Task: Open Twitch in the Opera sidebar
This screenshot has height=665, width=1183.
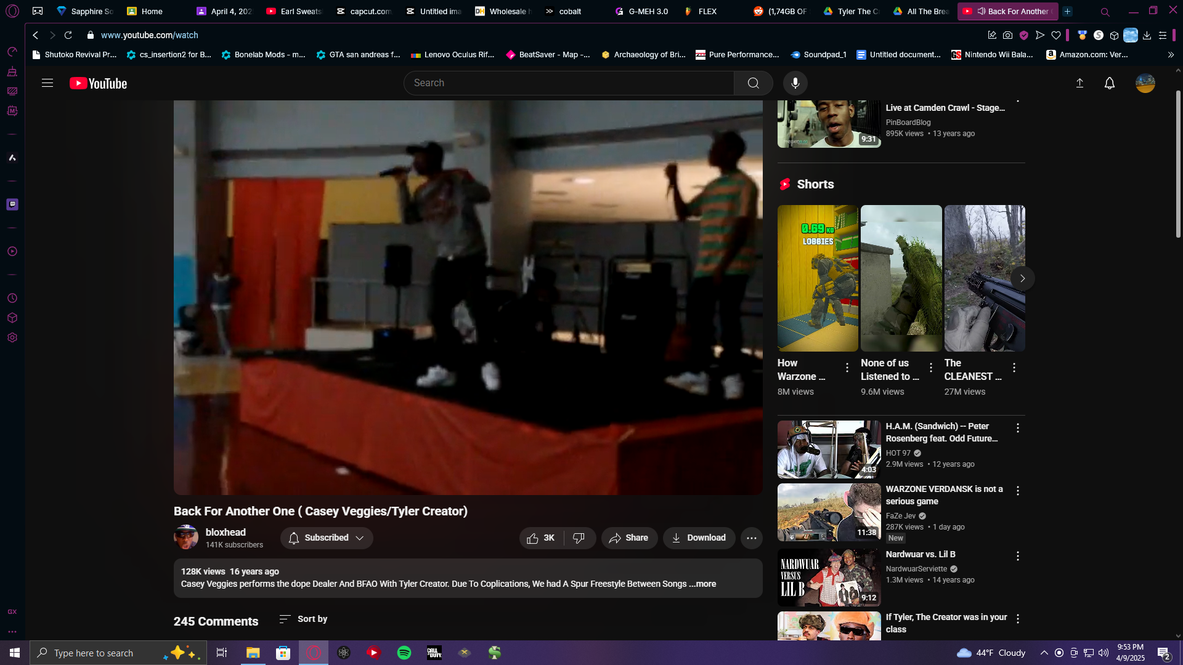Action: click(12, 204)
